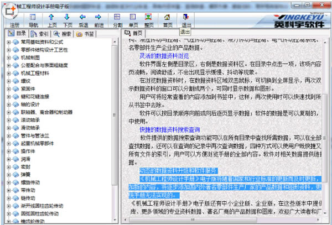Open the 首页 home page icon
Image resolution: width=332 pixels, height=225 pixels.
click(x=168, y=19)
